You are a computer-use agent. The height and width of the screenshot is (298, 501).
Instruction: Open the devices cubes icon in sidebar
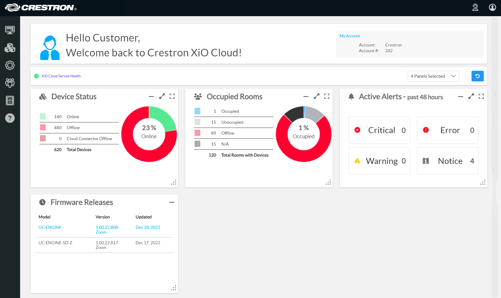click(x=10, y=48)
